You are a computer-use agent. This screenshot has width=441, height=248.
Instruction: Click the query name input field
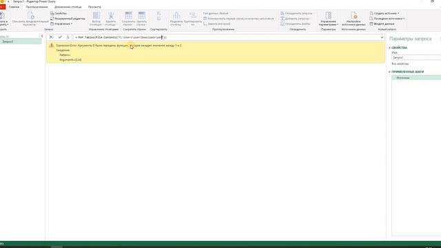[416, 57]
